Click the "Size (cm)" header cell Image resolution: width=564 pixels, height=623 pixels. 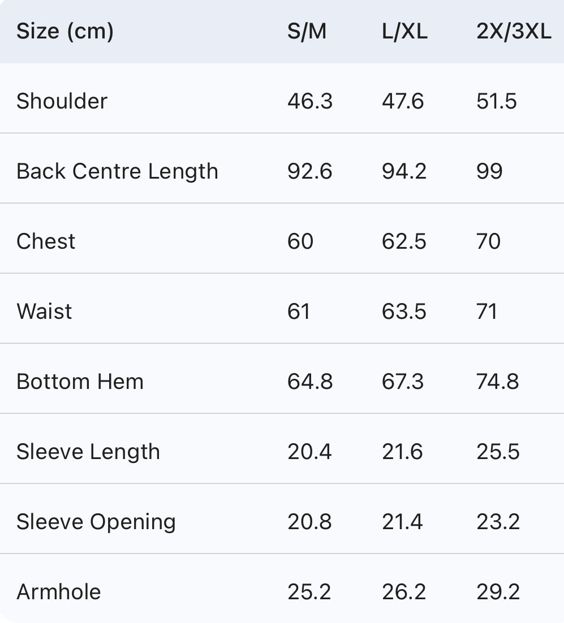tap(65, 31)
